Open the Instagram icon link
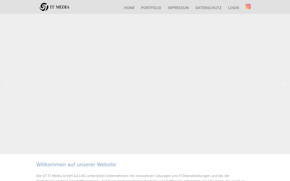Image resolution: width=290 pixels, height=181 pixels. 248,7
